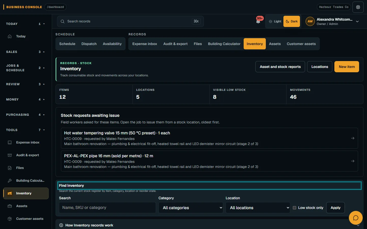Check the Low stock only checkbox
Image resolution: width=367 pixels, height=229 pixels.
pos(294,208)
